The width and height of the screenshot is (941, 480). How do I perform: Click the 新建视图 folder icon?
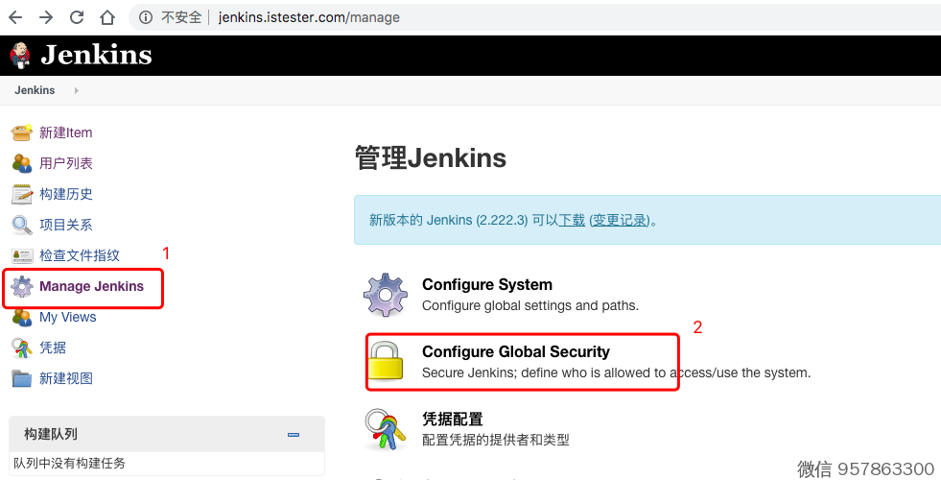click(21, 378)
